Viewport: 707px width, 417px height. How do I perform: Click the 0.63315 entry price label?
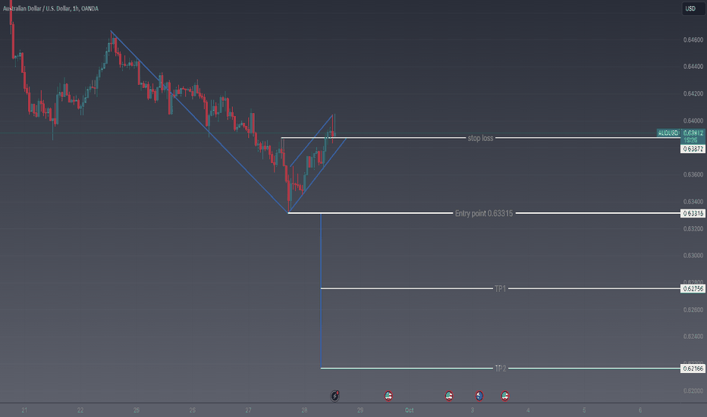pos(693,213)
